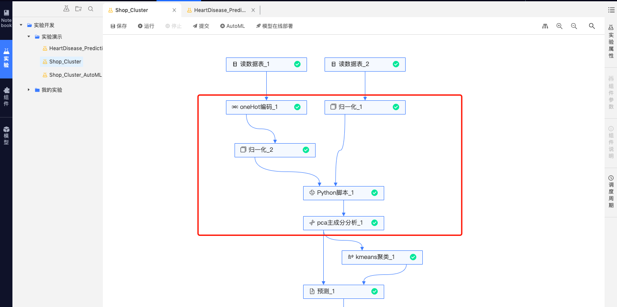
Task: Select the Python脚本_1 node
Action: pos(343,193)
